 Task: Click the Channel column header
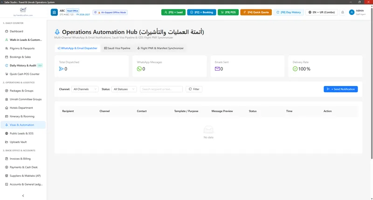coord(104,111)
